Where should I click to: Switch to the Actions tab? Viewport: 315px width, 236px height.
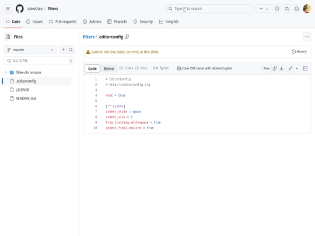coord(92,22)
